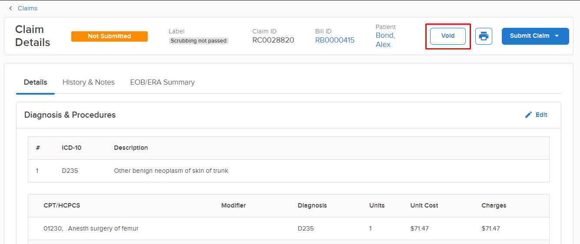Open Bill ID RB0000415 link

pos(335,40)
